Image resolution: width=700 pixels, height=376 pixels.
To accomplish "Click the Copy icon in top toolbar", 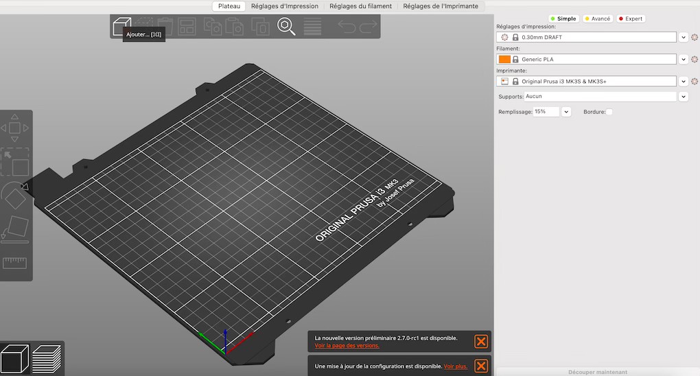I will [213, 26].
